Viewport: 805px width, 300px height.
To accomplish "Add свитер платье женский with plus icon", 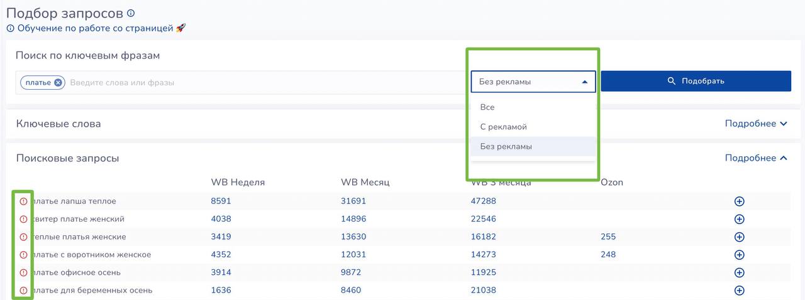I will point(739,219).
